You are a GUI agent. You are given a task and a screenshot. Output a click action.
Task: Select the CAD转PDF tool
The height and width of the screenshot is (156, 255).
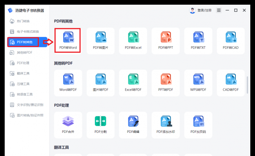(231, 83)
